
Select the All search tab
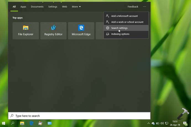(x=14, y=7)
